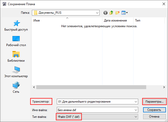The width and height of the screenshot is (168, 122).
Task: Open the Тип файла dropdown
Action: (97, 117)
